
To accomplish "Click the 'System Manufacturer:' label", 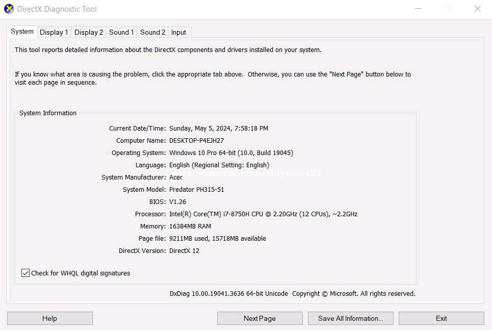I will pos(134,177).
